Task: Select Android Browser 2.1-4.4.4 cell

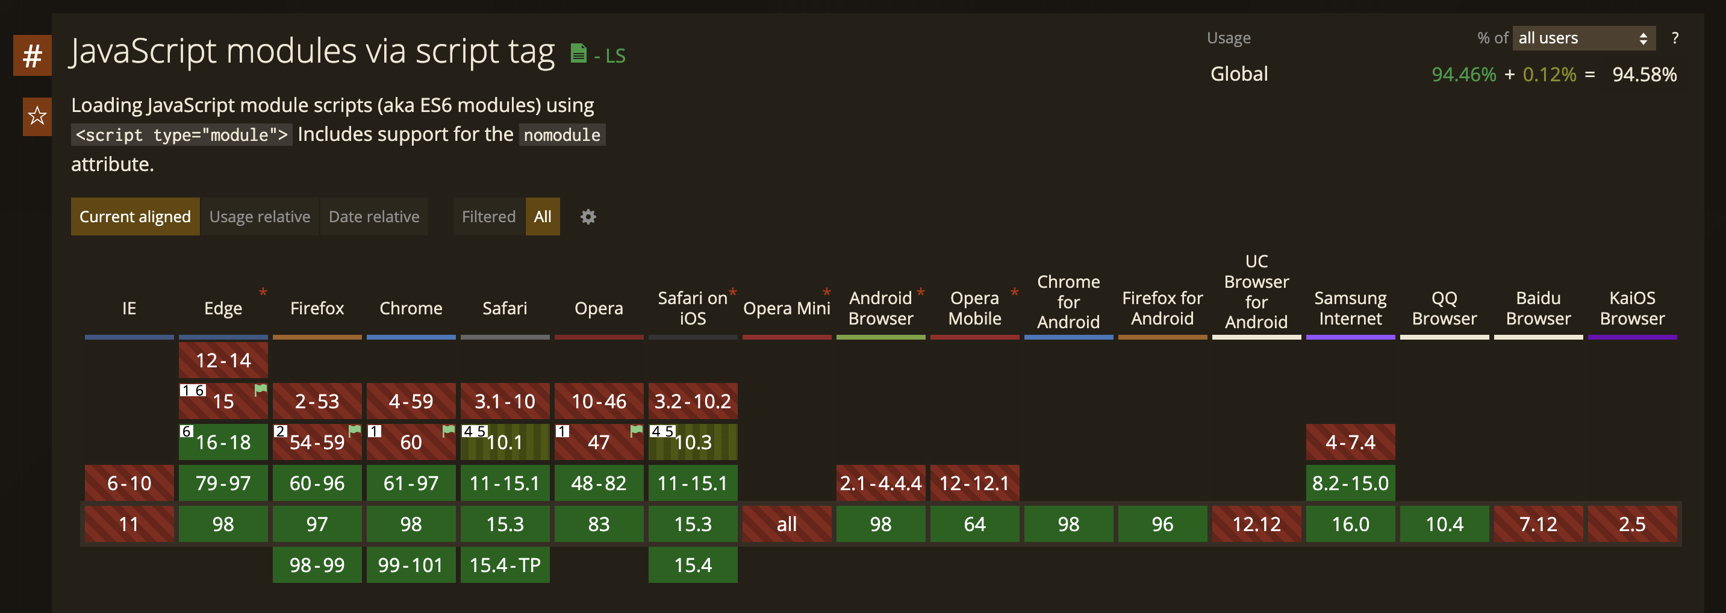Action: [880, 483]
